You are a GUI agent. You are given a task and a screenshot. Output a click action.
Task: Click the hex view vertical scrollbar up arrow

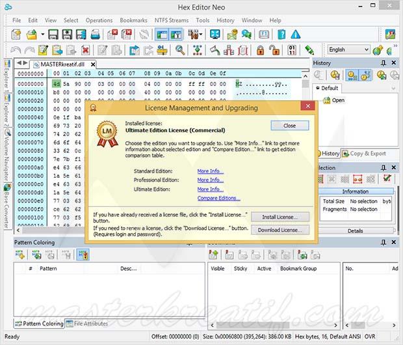click(x=305, y=76)
